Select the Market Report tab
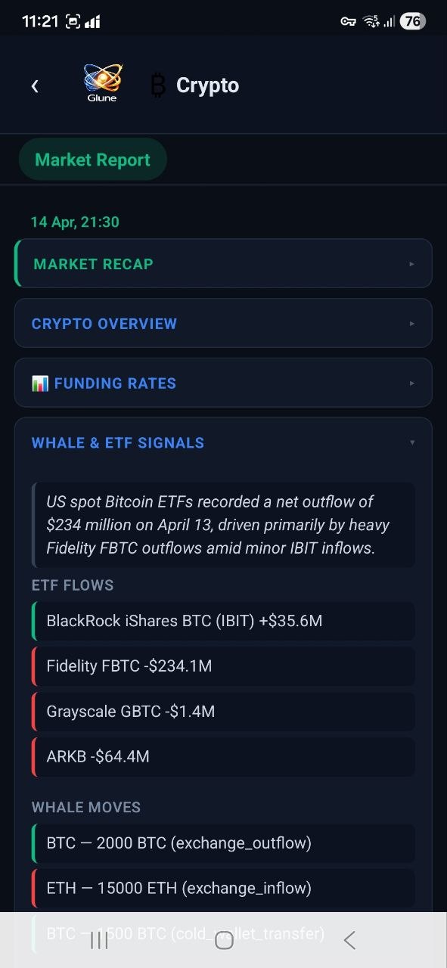Viewport: 447px width, 968px height. click(x=92, y=159)
